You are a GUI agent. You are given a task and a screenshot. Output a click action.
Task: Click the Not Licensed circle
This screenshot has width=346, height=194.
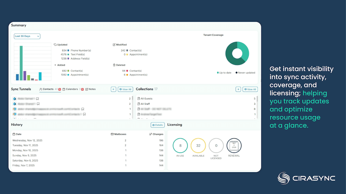(x=216, y=145)
